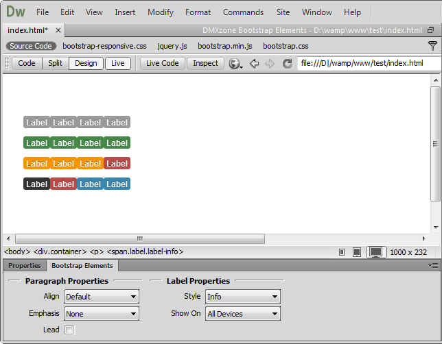Open the Align dropdown
The width and height of the screenshot is (442, 344).
102,297
